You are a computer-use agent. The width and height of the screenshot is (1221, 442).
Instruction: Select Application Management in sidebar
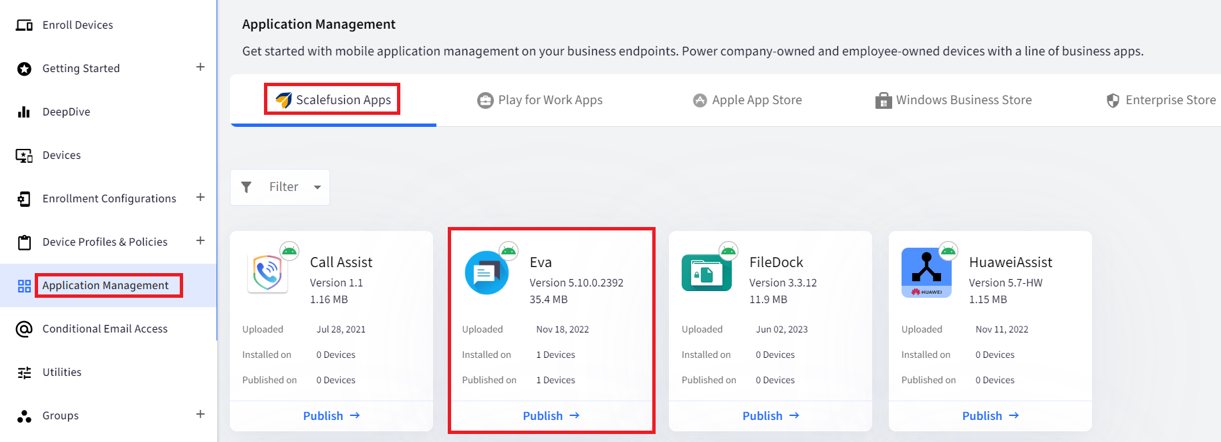[106, 286]
